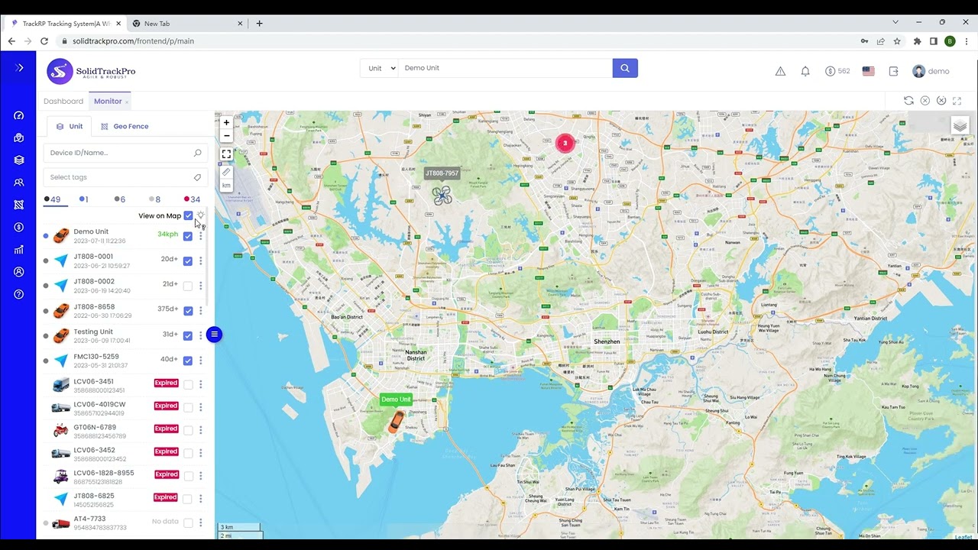The width and height of the screenshot is (978, 550).
Task: Open the Select tags dropdown field
Action: (125, 177)
